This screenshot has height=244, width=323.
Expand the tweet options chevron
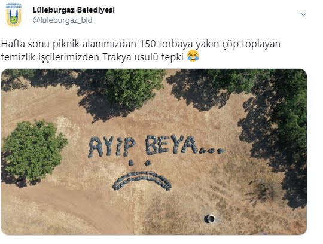point(303,14)
